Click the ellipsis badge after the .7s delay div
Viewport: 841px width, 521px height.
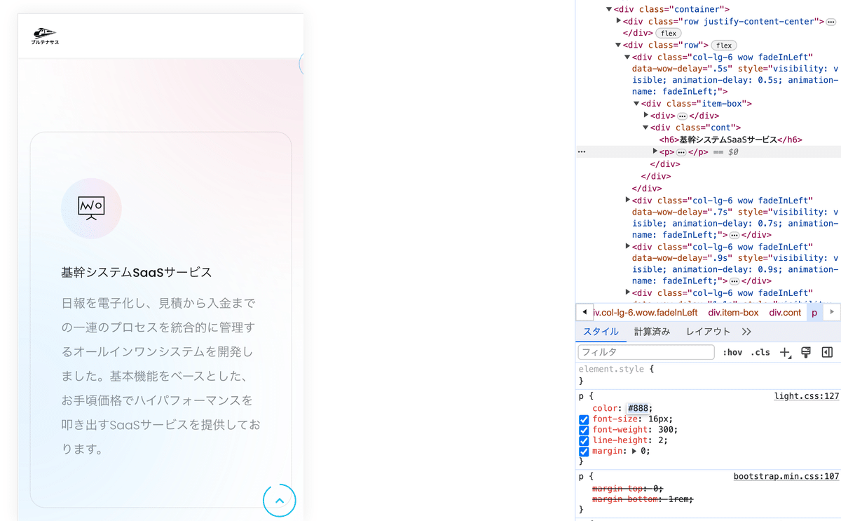[x=734, y=236]
